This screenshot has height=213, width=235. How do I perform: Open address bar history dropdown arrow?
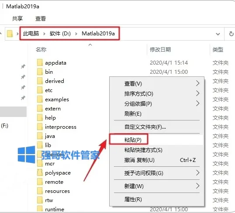218,34
